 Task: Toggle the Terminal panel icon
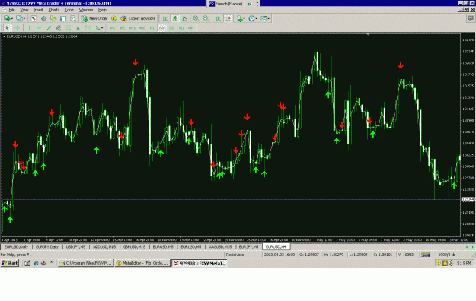[63, 18]
